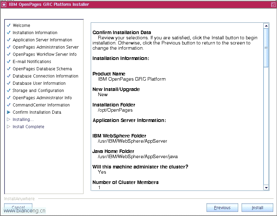
Task: Cancel the installation
Action: 18,207
